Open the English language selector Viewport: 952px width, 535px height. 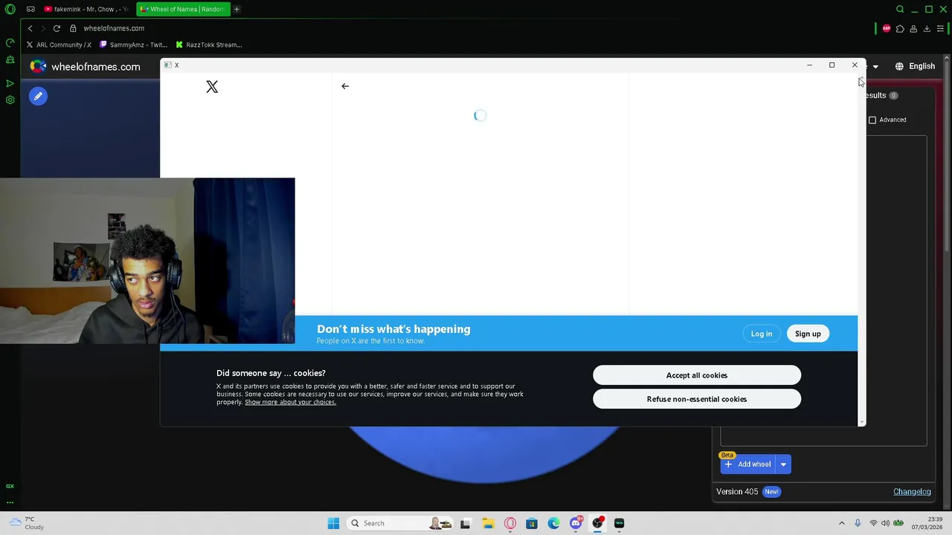click(915, 66)
